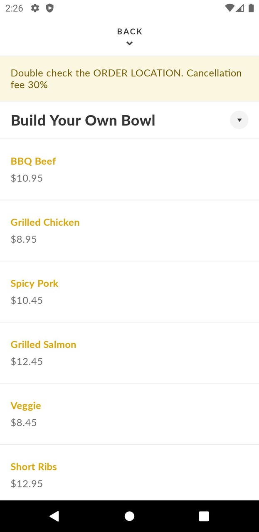Click the chevron below BACK
The image size is (259, 532).
[130, 43]
